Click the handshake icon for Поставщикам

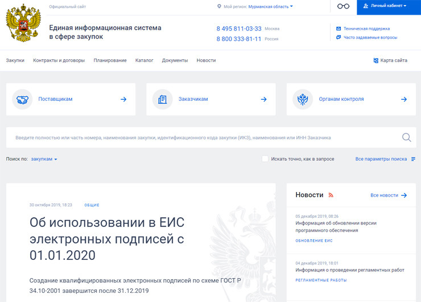[23, 99]
